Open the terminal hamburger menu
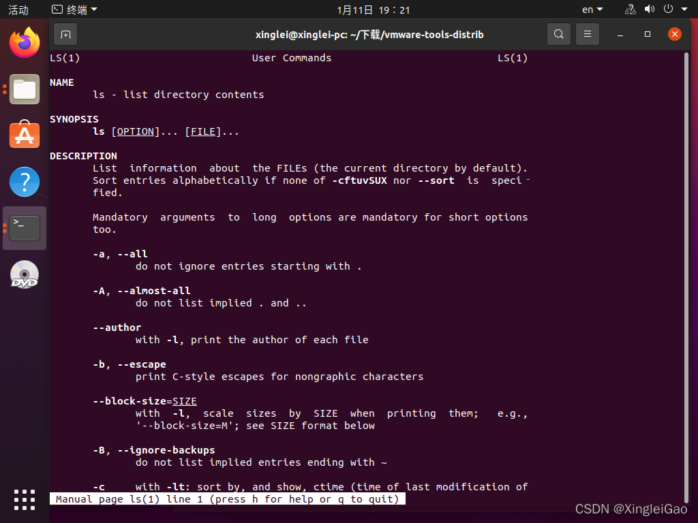 (588, 34)
